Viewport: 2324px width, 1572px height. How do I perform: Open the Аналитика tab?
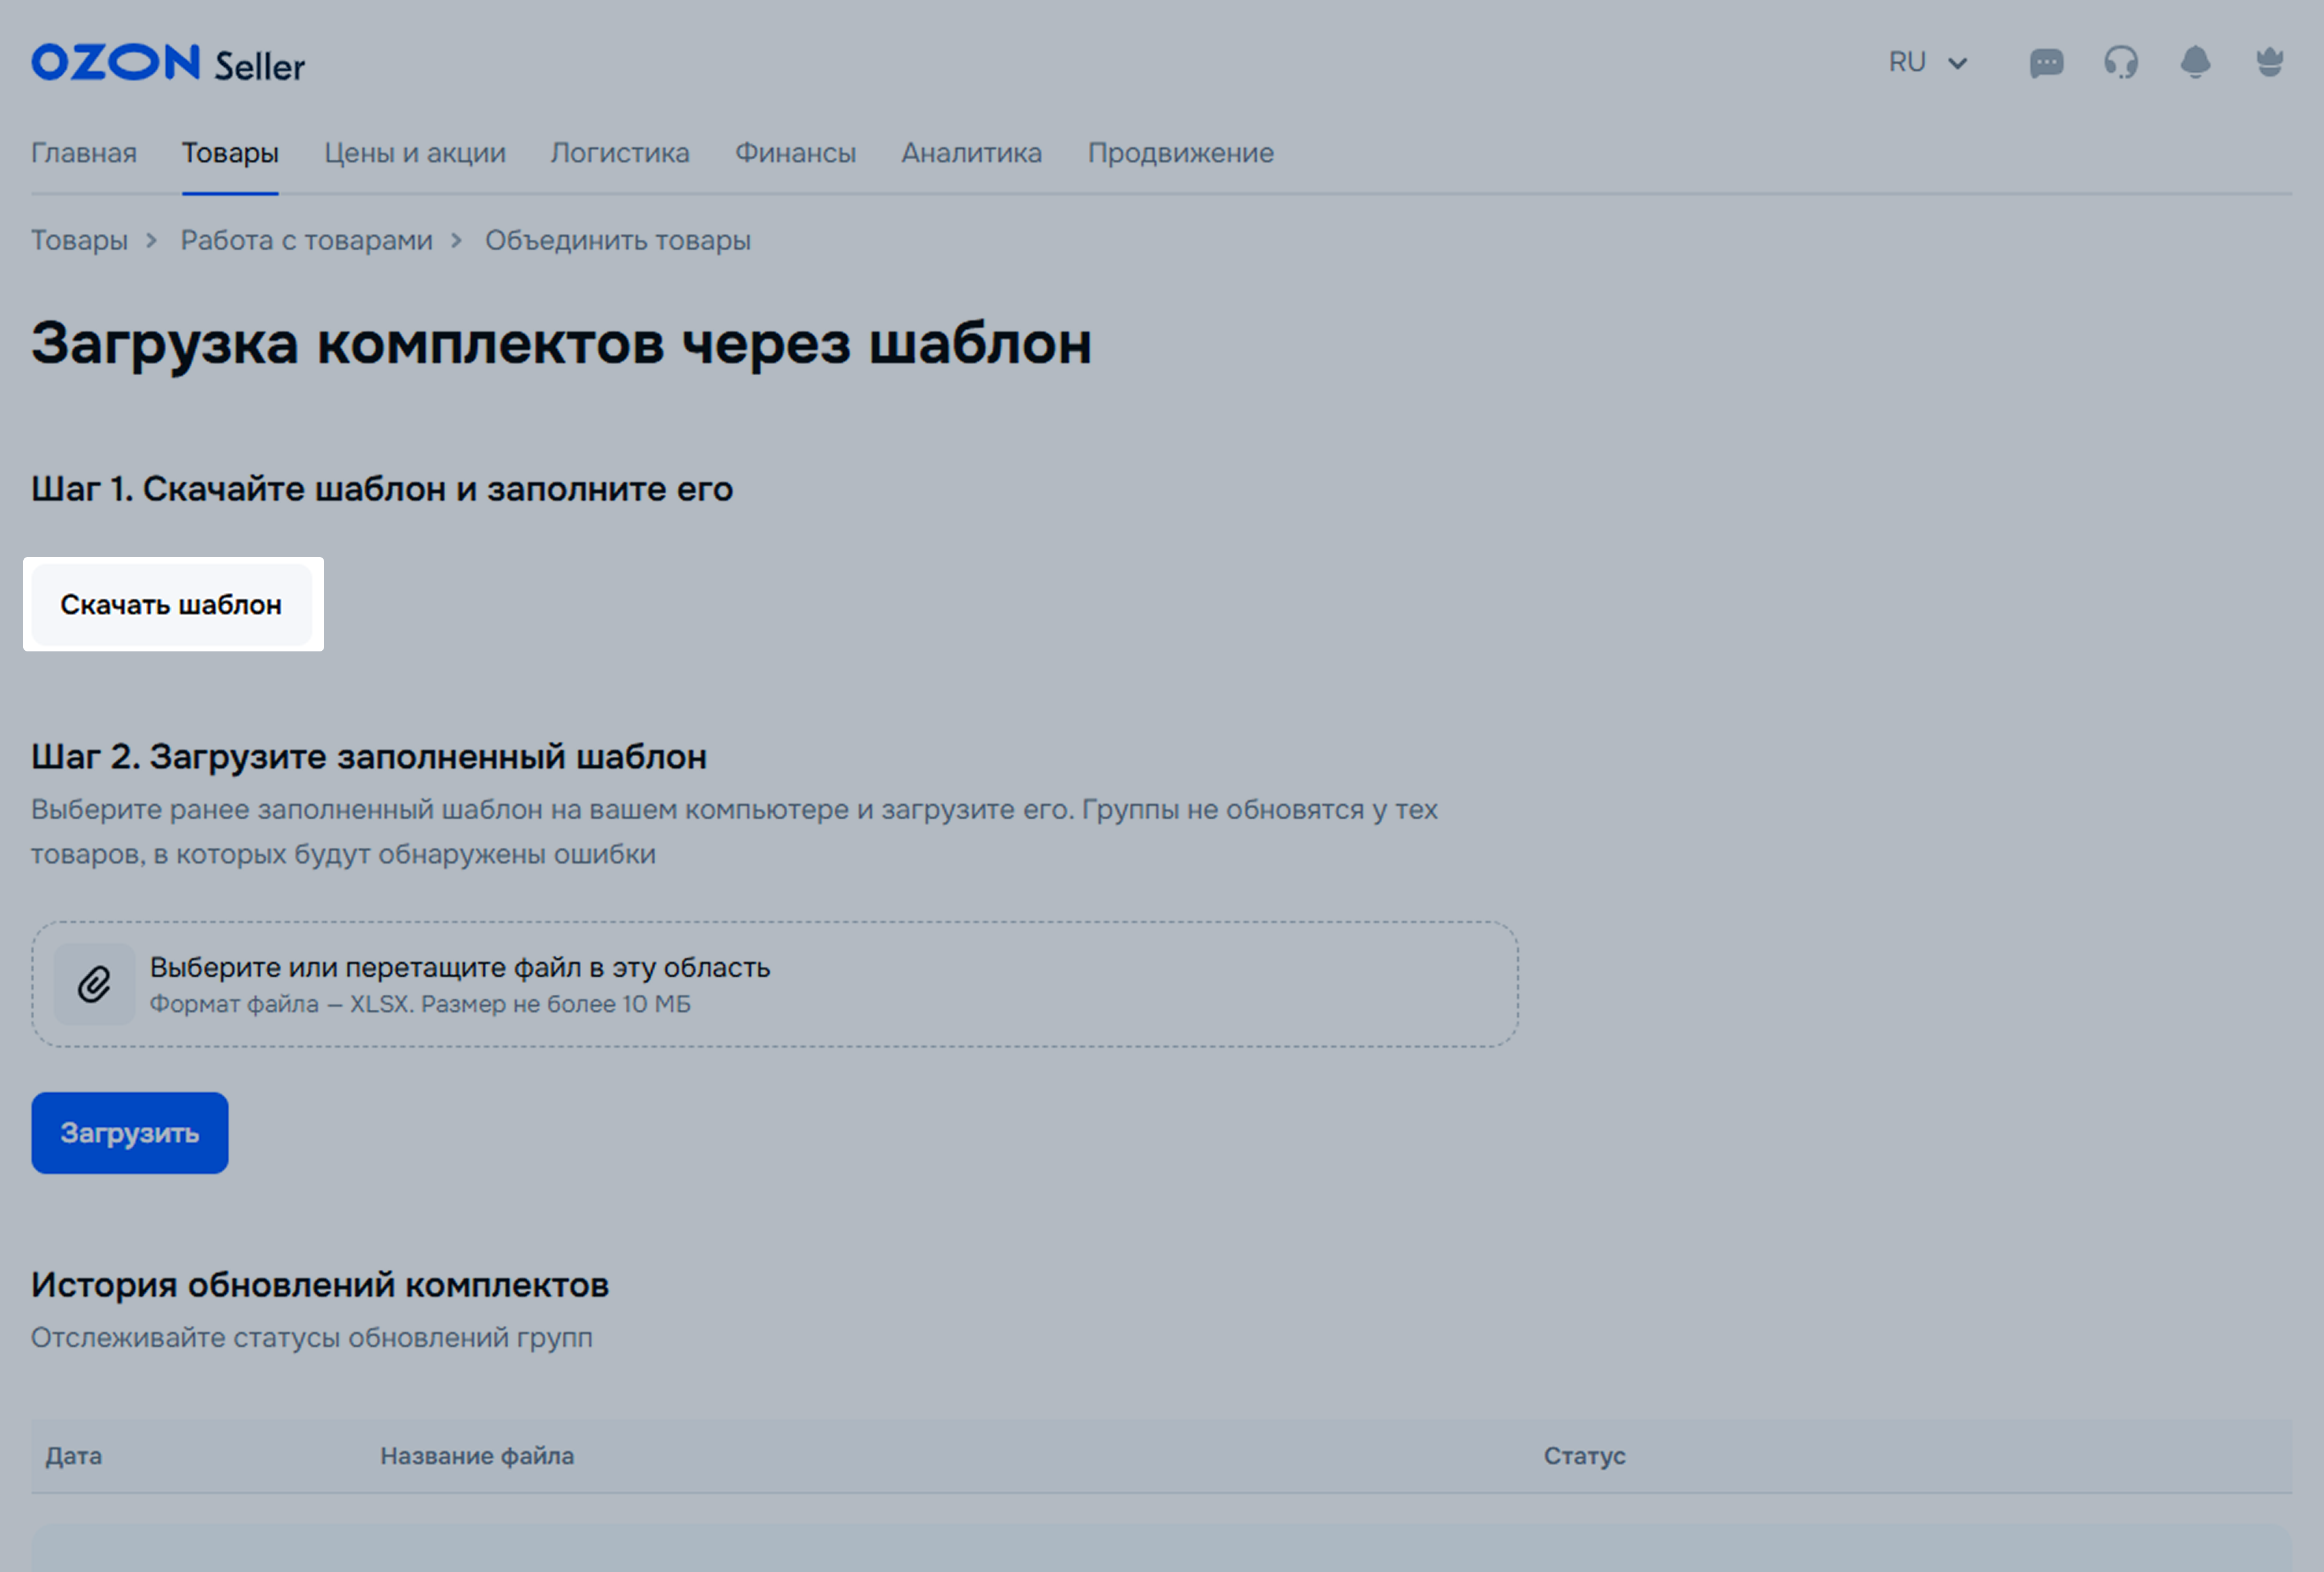pos(972,153)
